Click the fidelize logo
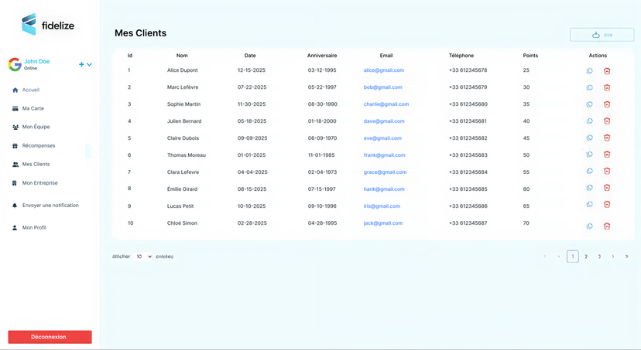This screenshot has height=350, width=641. coord(48,25)
